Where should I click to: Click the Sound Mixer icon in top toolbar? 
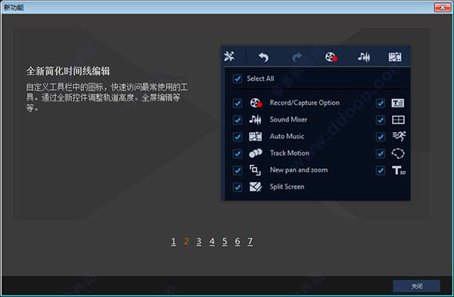pos(364,57)
